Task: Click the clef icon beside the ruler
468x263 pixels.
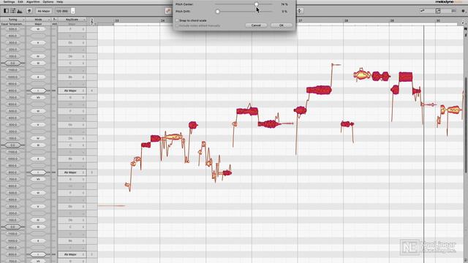Action: (x=92, y=21)
